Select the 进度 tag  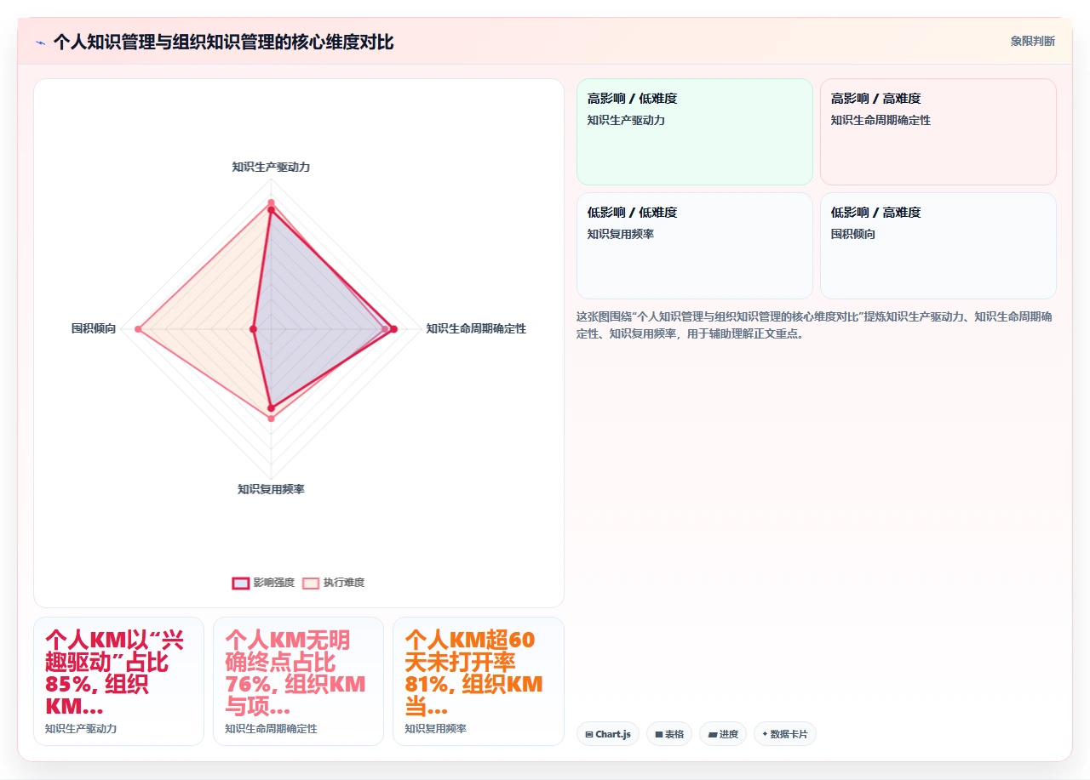(x=723, y=734)
